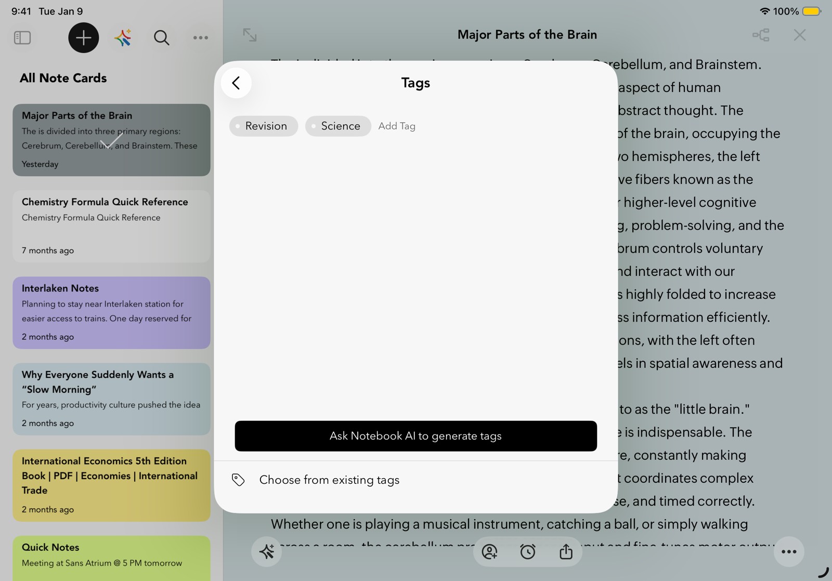Choose from existing tags option
Viewport: 832px width, 581px height.
coord(415,480)
